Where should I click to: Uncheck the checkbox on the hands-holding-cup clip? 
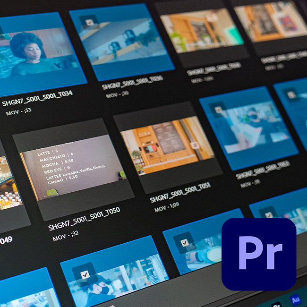click(x=184, y=243)
